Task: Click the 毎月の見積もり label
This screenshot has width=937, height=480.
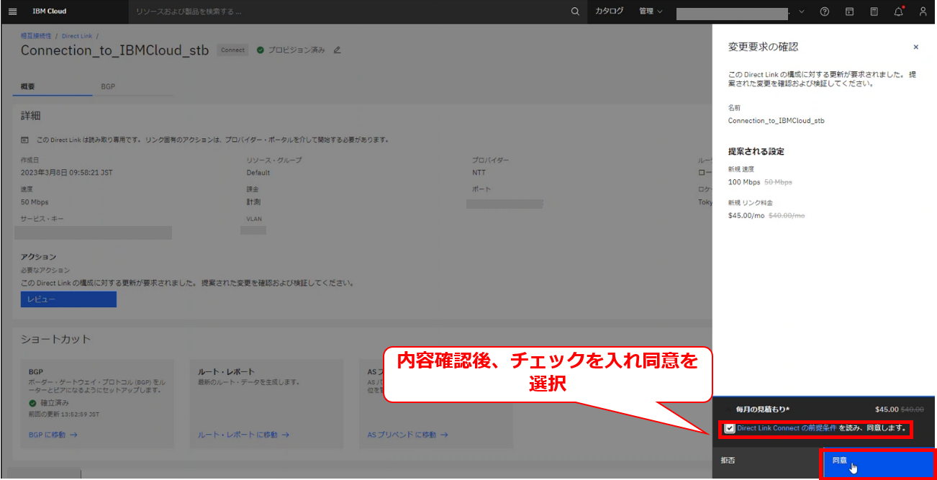Action: (x=763, y=409)
